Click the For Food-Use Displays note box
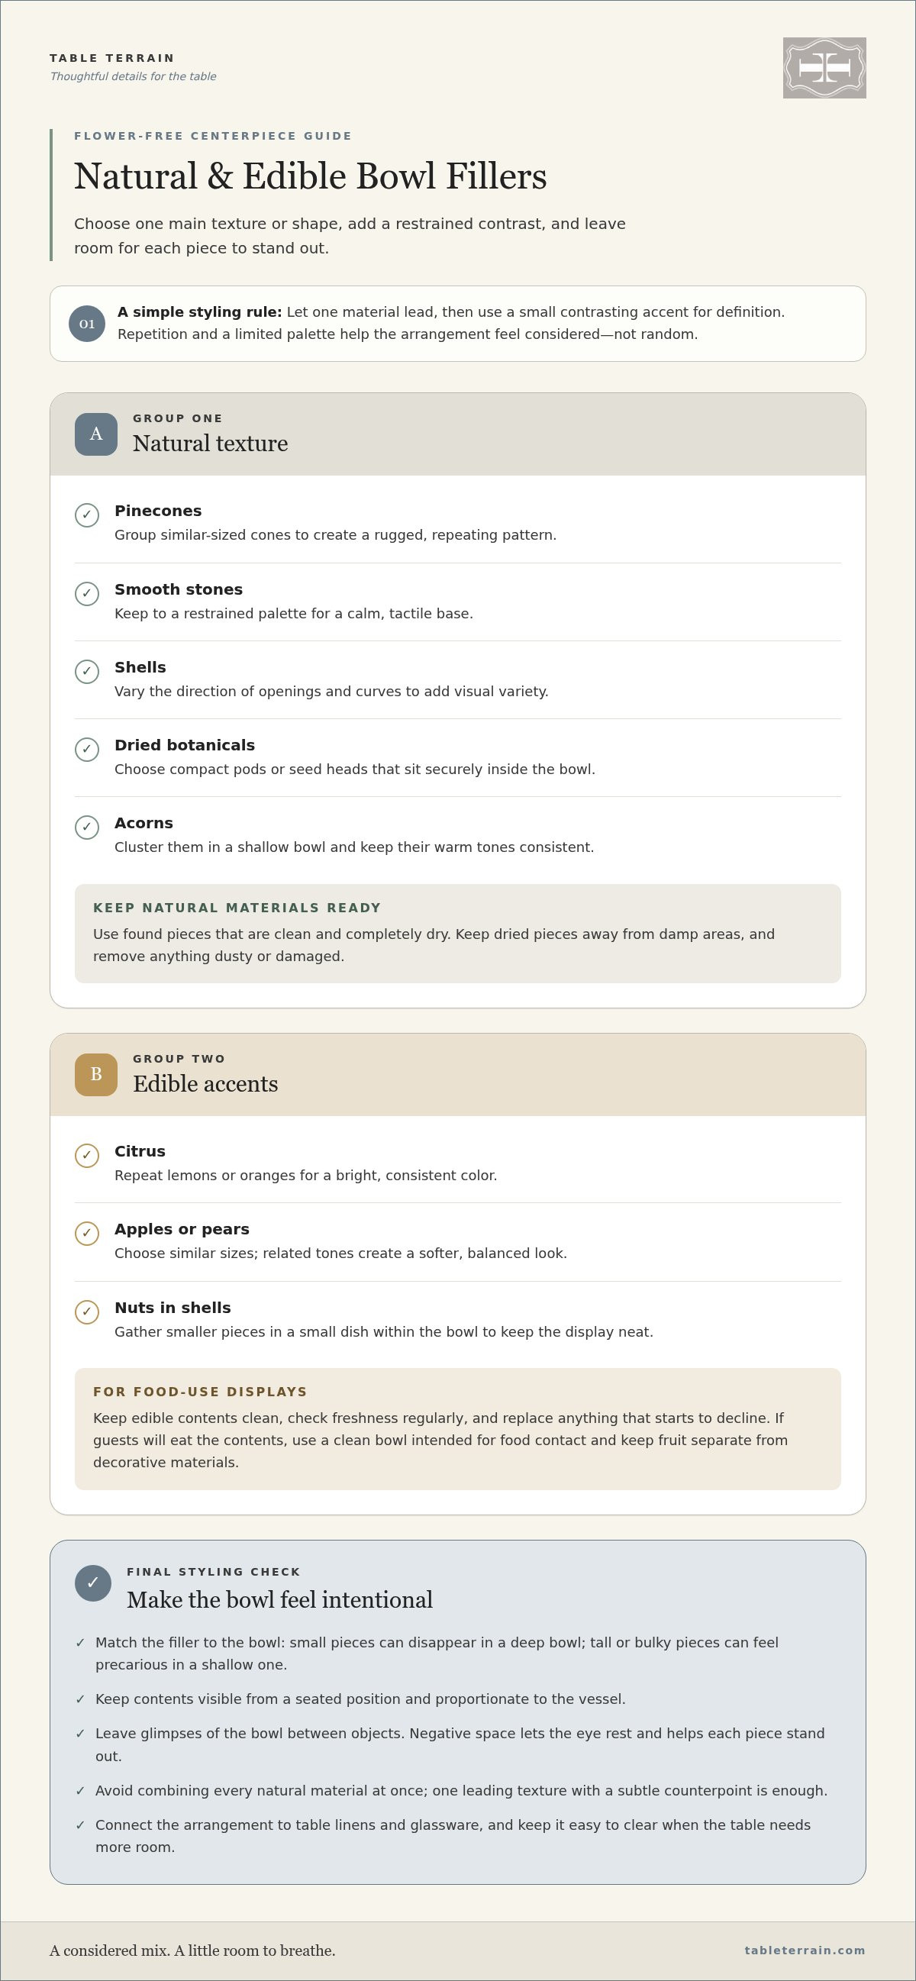This screenshot has width=916, height=1981. pos(457,1429)
